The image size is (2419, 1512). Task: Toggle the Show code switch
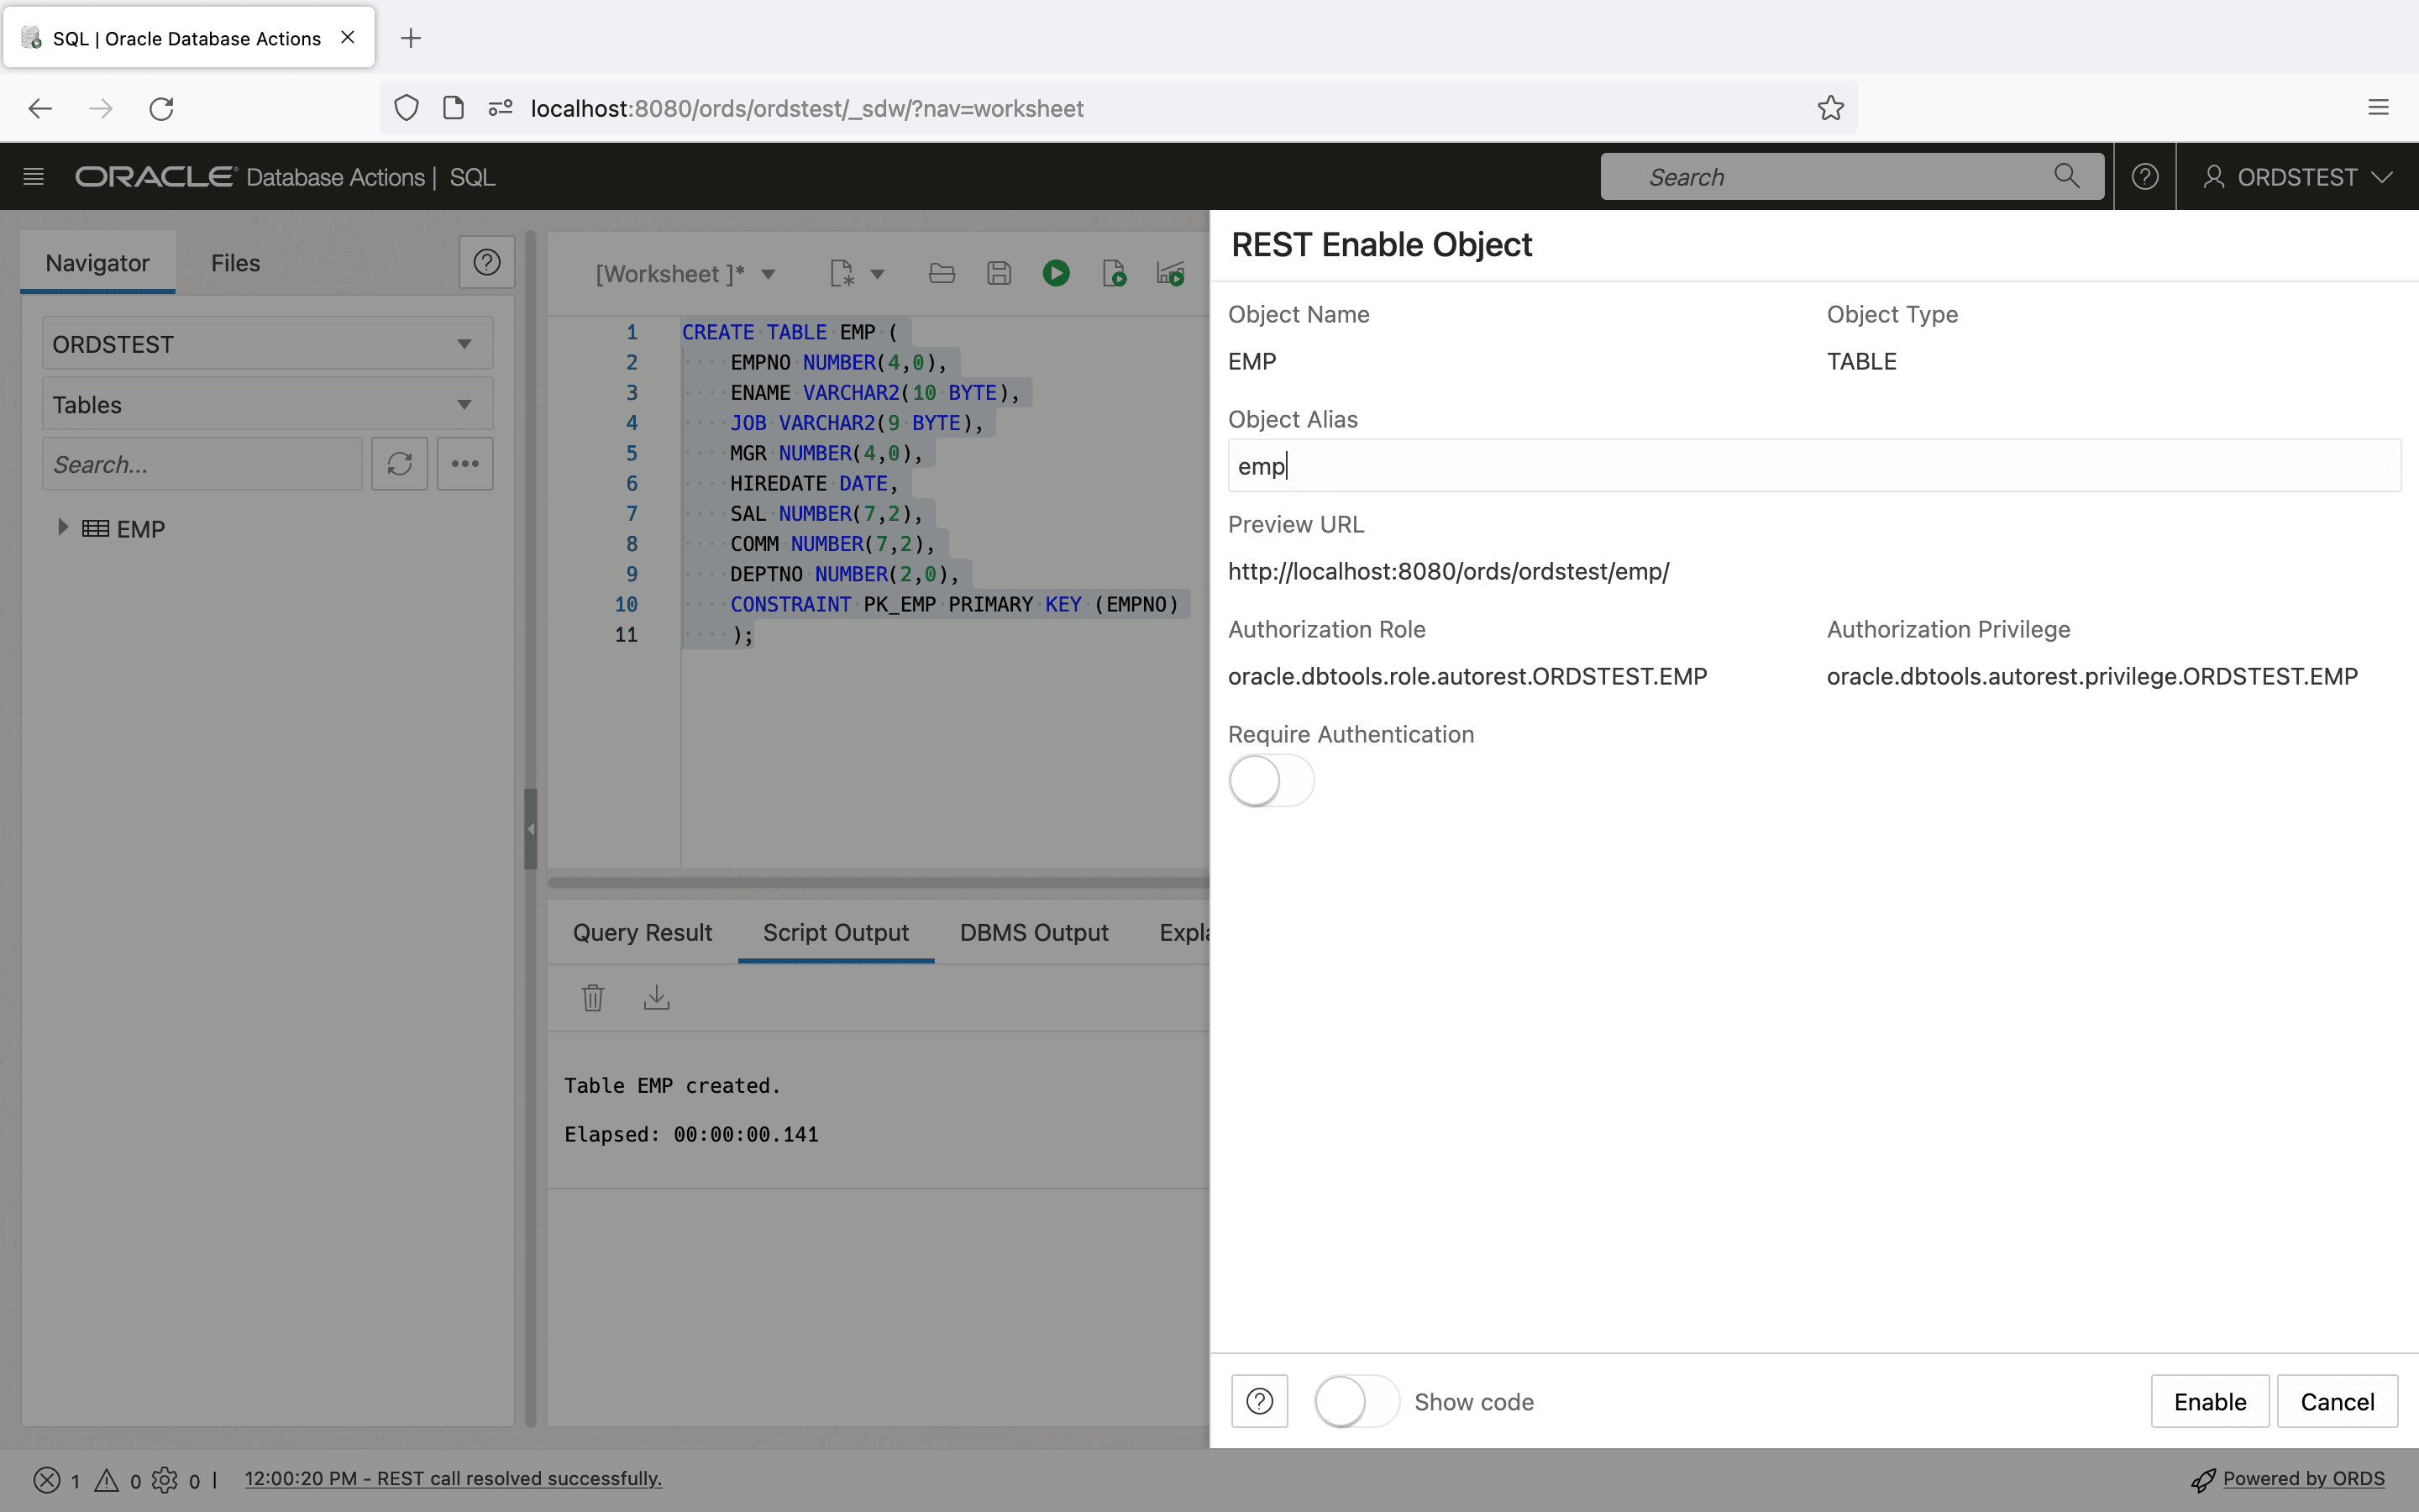(1356, 1401)
